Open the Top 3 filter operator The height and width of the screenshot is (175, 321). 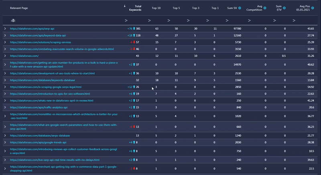coord(188,20)
